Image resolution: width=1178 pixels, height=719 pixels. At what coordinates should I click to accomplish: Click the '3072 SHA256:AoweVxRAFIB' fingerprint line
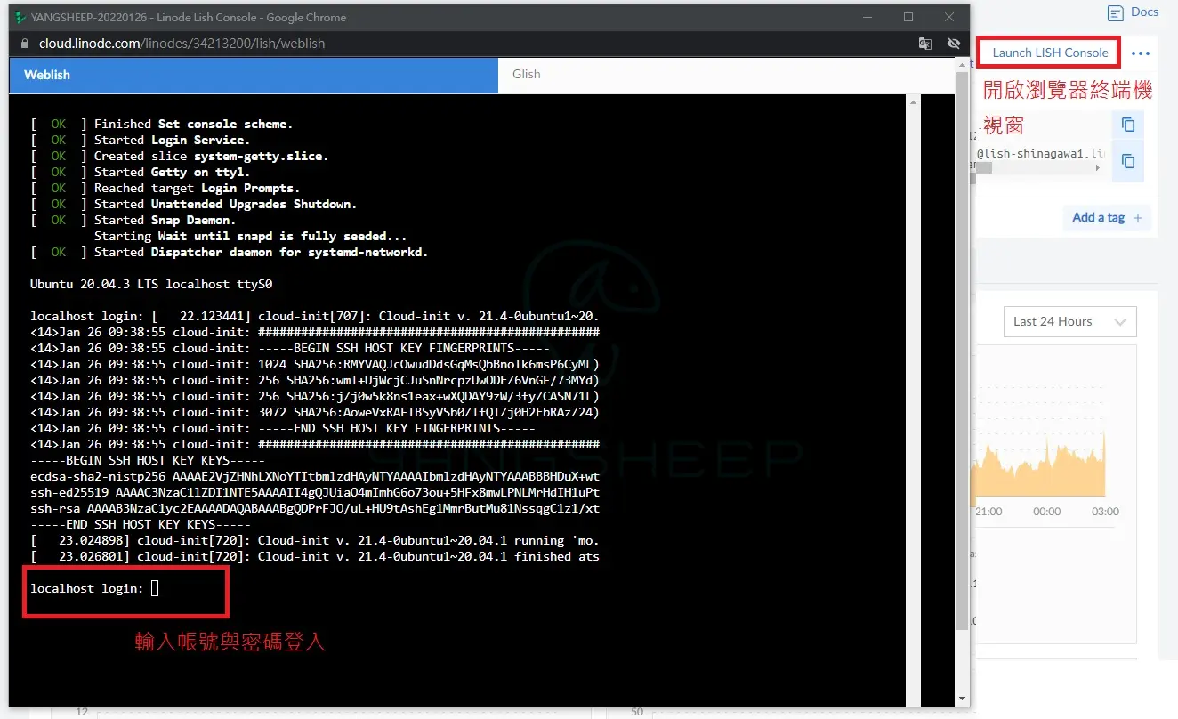(x=315, y=412)
